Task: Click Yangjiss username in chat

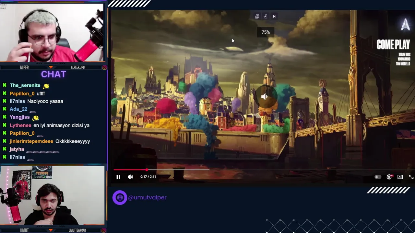Action: click(x=19, y=117)
